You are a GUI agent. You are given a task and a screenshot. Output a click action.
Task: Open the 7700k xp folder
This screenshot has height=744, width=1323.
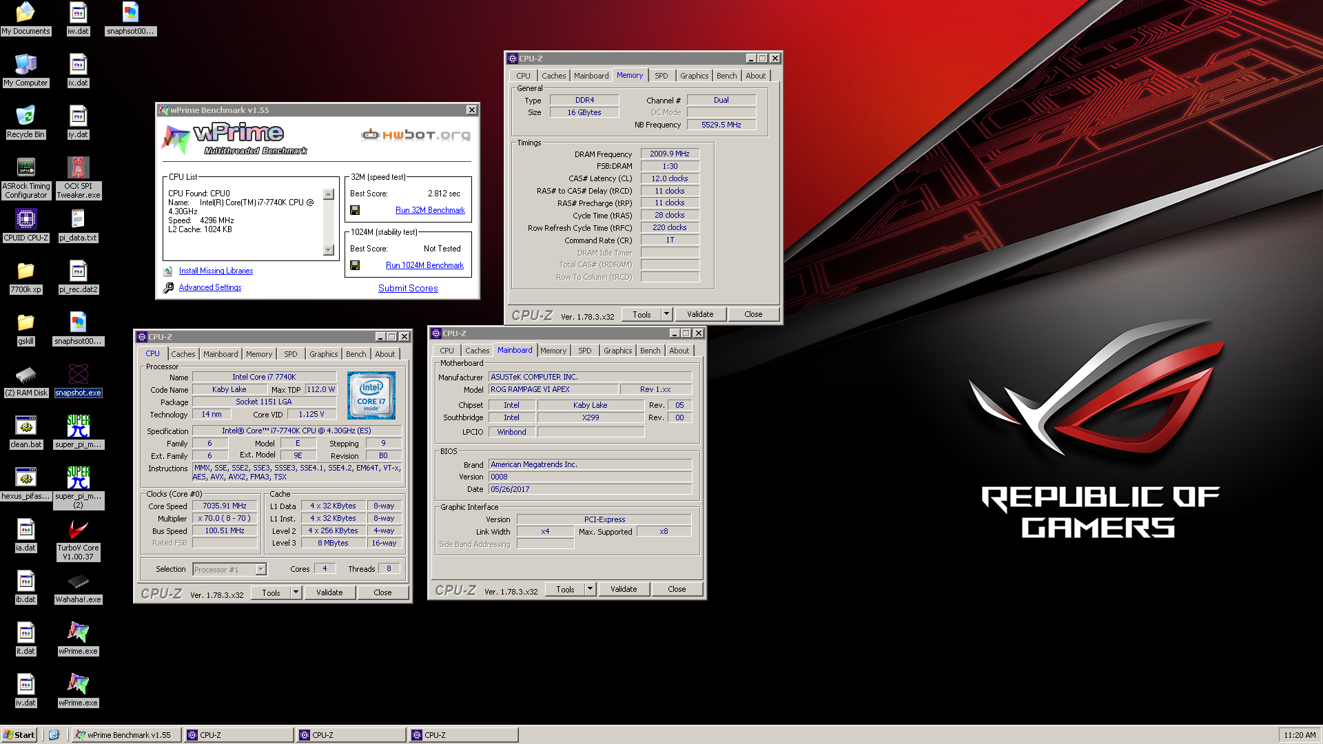tap(25, 277)
